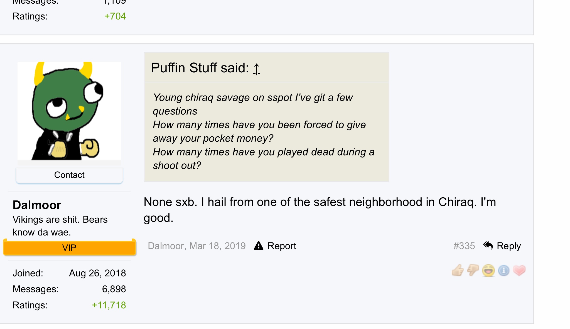The width and height of the screenshot is (570, 329).
Task: Rate the post with thumbs down
Action: (473, 270)
